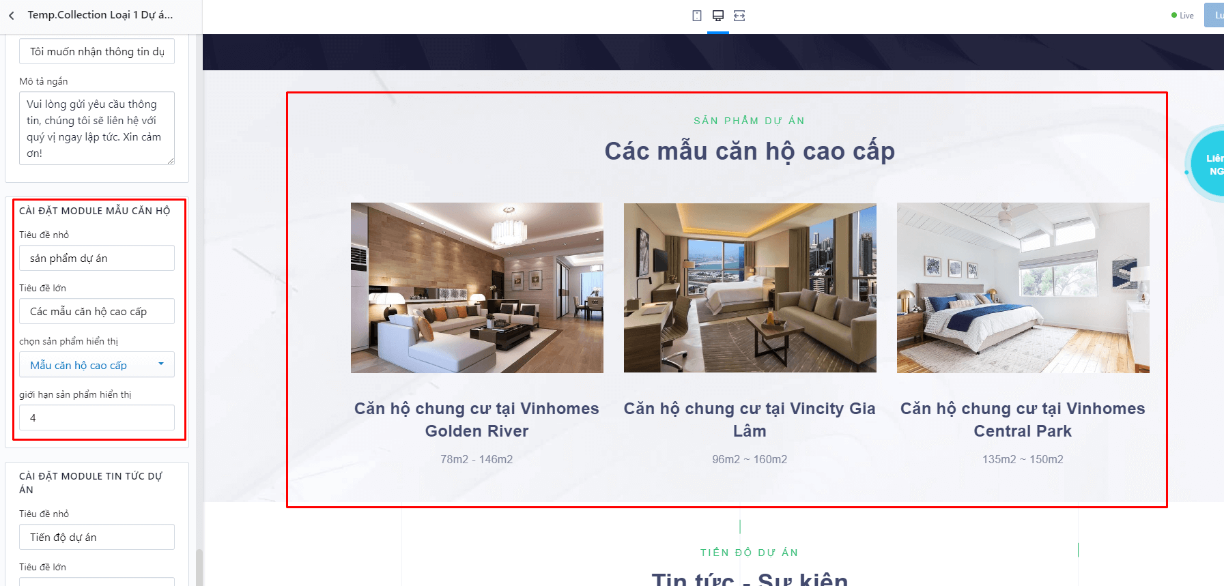Open 'Căn hộ chung cư tại Vincity Gia Lâm'
The height and width of the screenshot is (586, 1224).
[x=750, y=420]
